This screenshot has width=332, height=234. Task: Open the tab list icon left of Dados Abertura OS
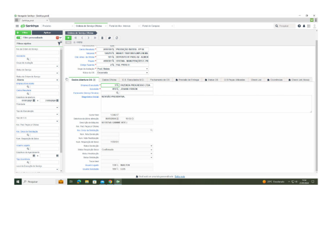(67, 80)
